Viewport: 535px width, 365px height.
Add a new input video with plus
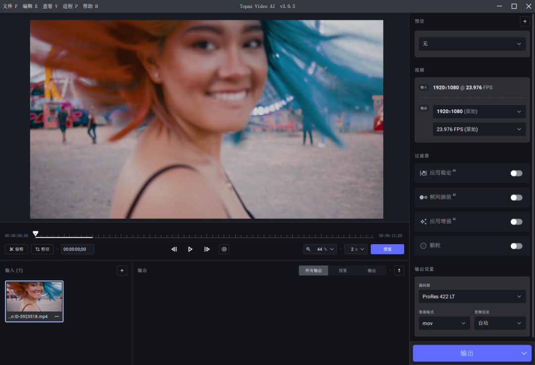[x=122, y=270]
